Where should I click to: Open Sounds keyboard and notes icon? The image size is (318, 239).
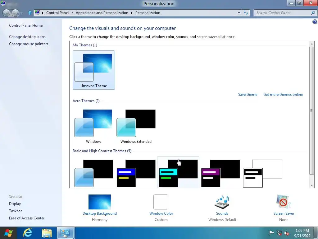click(x=222, y=202)
